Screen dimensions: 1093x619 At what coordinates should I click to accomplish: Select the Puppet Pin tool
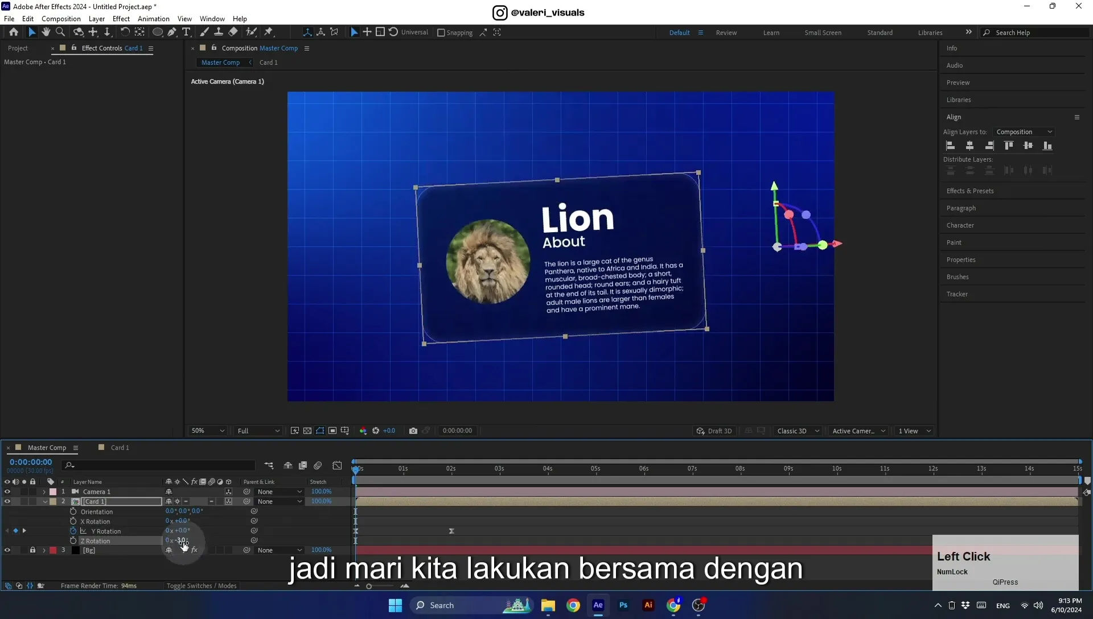tap(269, 32)
